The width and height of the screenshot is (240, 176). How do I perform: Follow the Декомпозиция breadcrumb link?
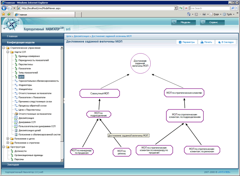click(x=81, y=36)
